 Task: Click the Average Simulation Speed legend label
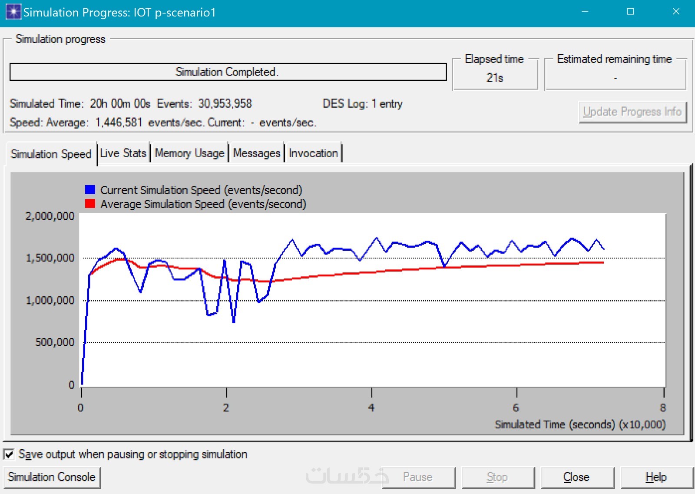point(203,204)
